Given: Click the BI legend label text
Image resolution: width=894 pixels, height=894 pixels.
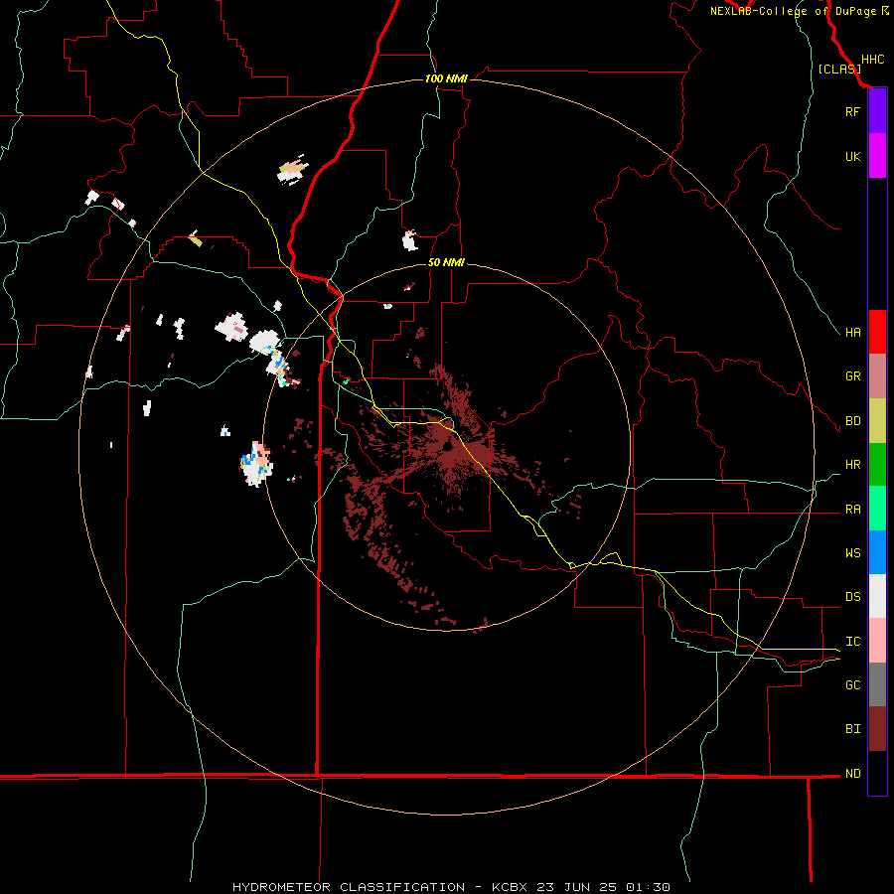Looking at the screenshot, I should (853, 729).
